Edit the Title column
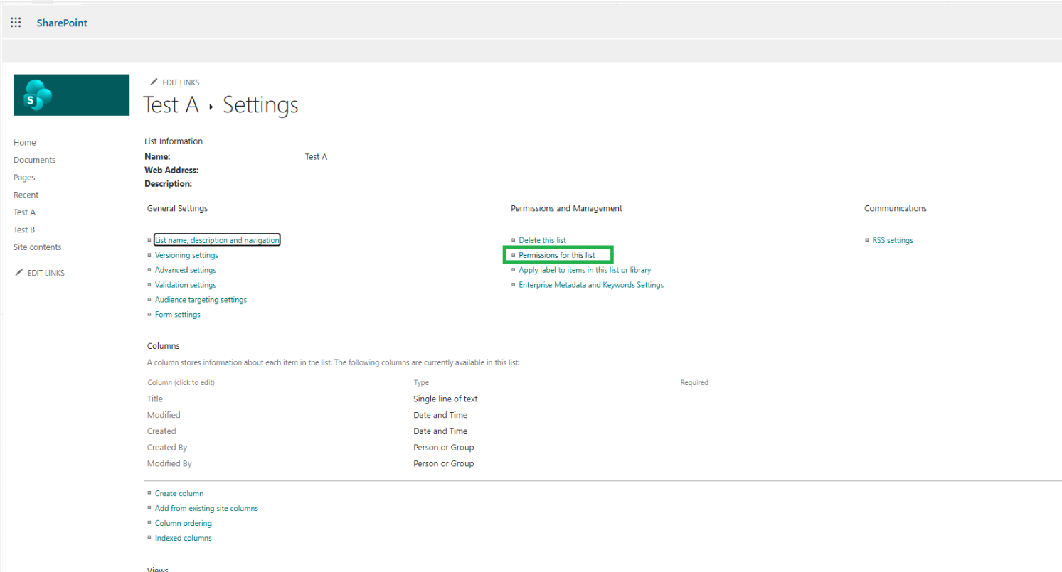Viewport: 1062px width, 572px height. (155, 399)
